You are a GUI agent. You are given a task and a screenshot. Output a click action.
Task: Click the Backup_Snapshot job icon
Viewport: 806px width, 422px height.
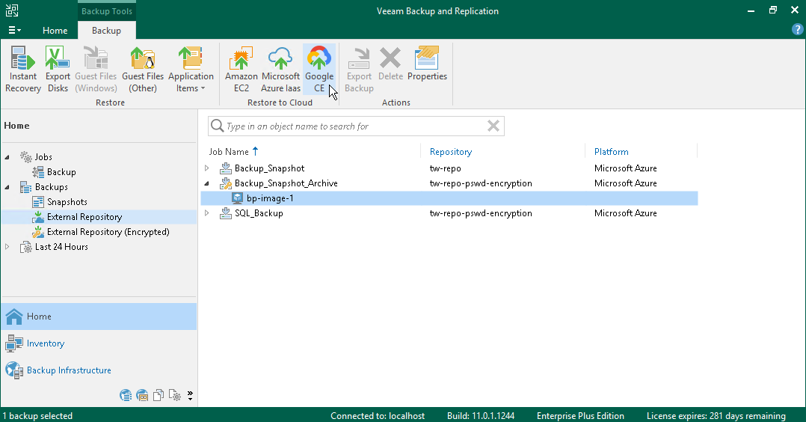point(225,168)
